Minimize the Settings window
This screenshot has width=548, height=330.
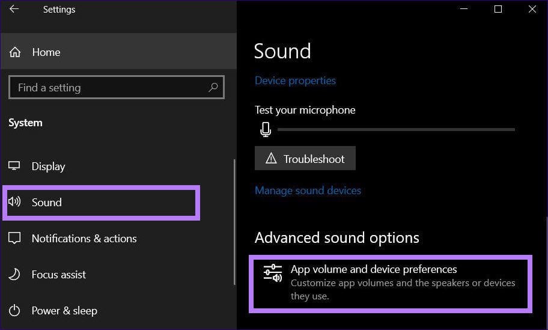pos(464,9)
